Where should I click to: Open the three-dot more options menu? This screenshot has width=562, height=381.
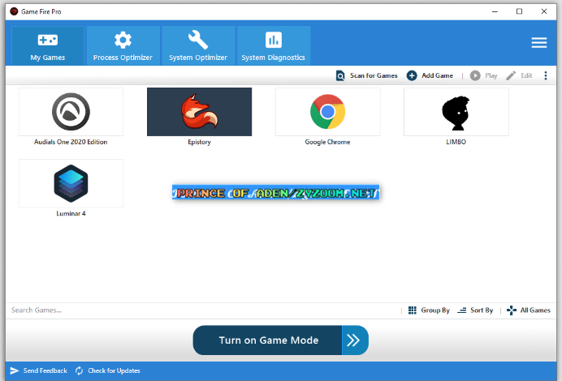tap(546, 75)
